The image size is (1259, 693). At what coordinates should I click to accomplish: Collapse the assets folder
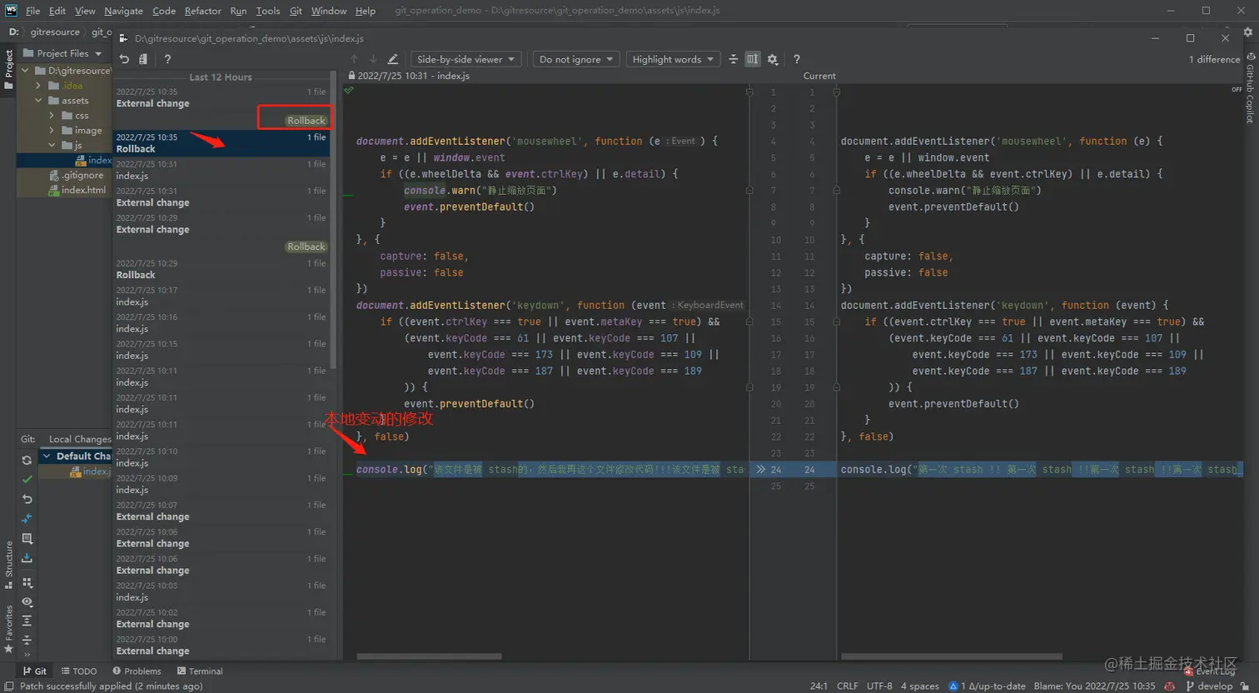click(x=38, y=101)
